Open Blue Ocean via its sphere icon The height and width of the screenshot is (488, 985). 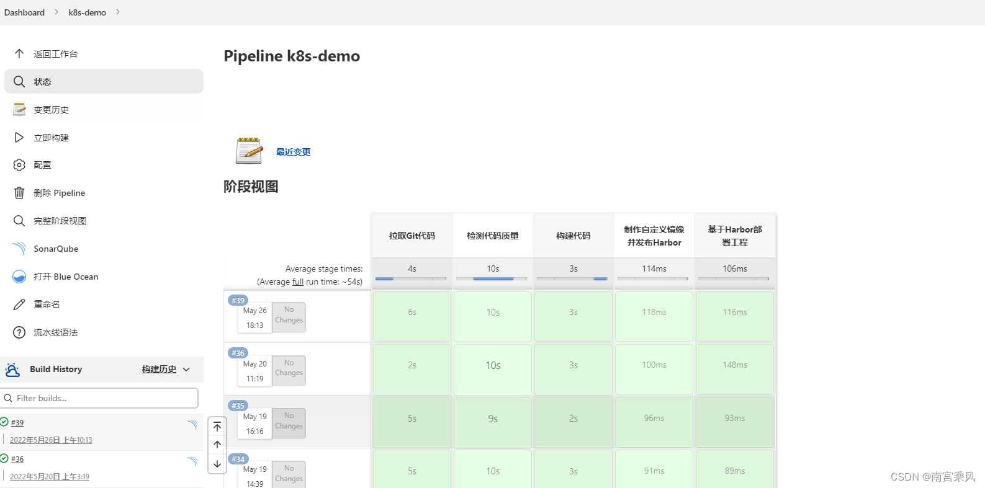coord(19,277)
